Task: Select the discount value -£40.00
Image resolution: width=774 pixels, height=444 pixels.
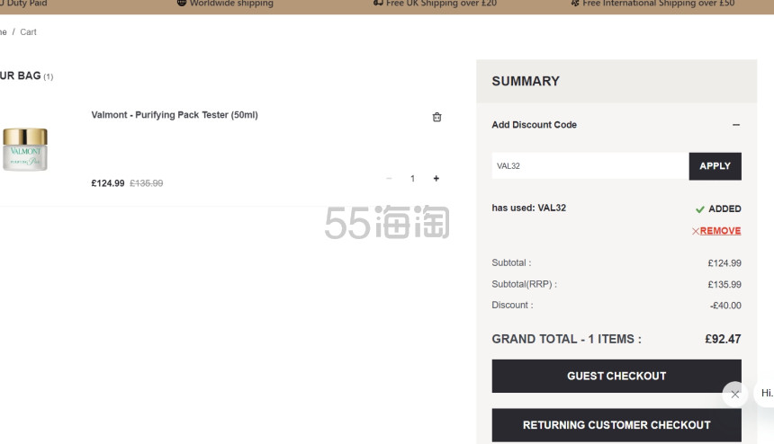Action: pos(725,306)
